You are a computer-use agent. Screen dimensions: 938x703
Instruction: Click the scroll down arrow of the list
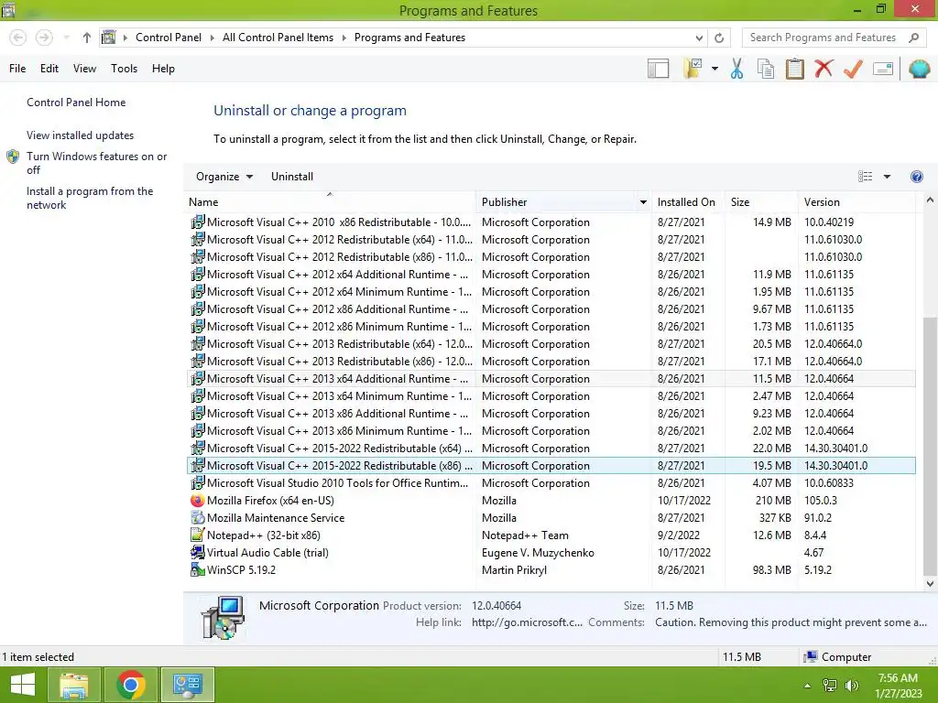click(930, 583)
